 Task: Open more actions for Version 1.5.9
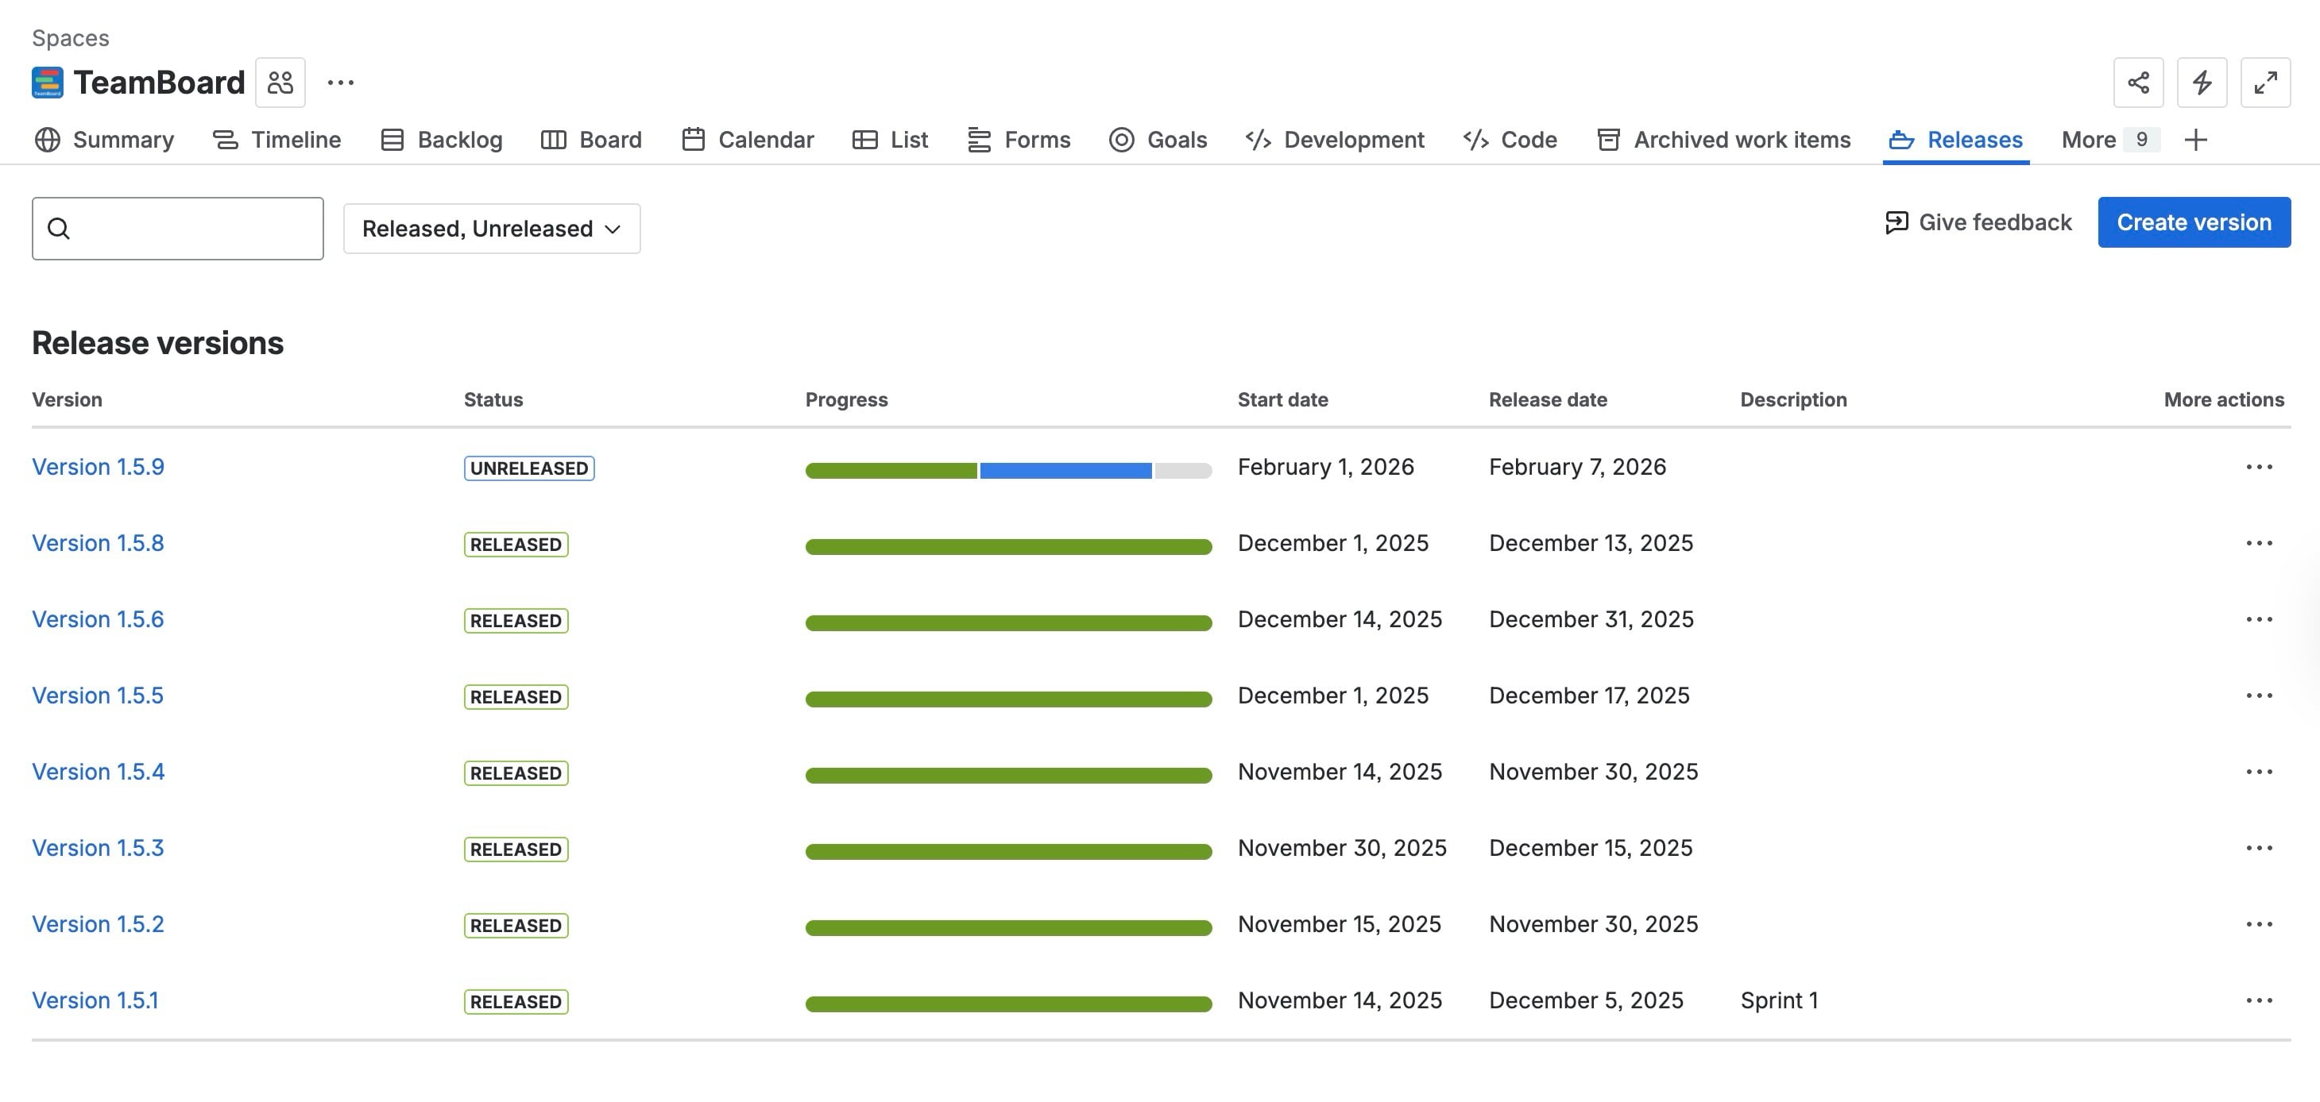click(2259, 468)
